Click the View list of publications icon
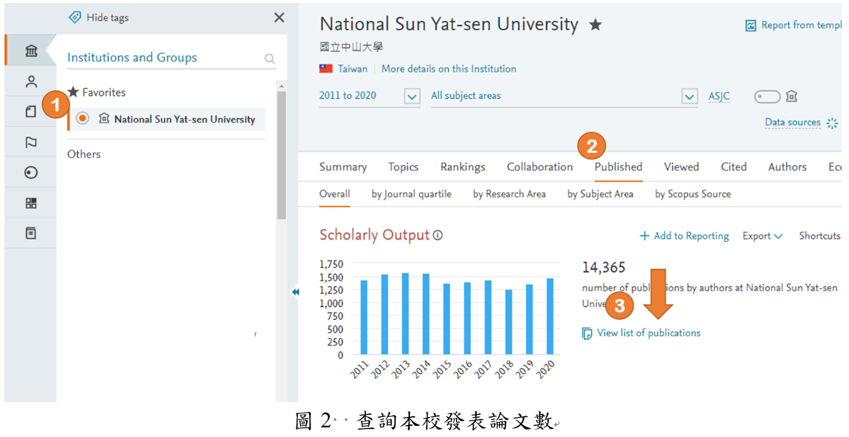 coord(587,333)
